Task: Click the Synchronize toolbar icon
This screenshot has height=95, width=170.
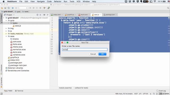Action: [x=8, y=8]
